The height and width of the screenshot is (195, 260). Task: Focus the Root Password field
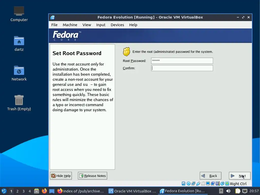click(x=182, y=61)
